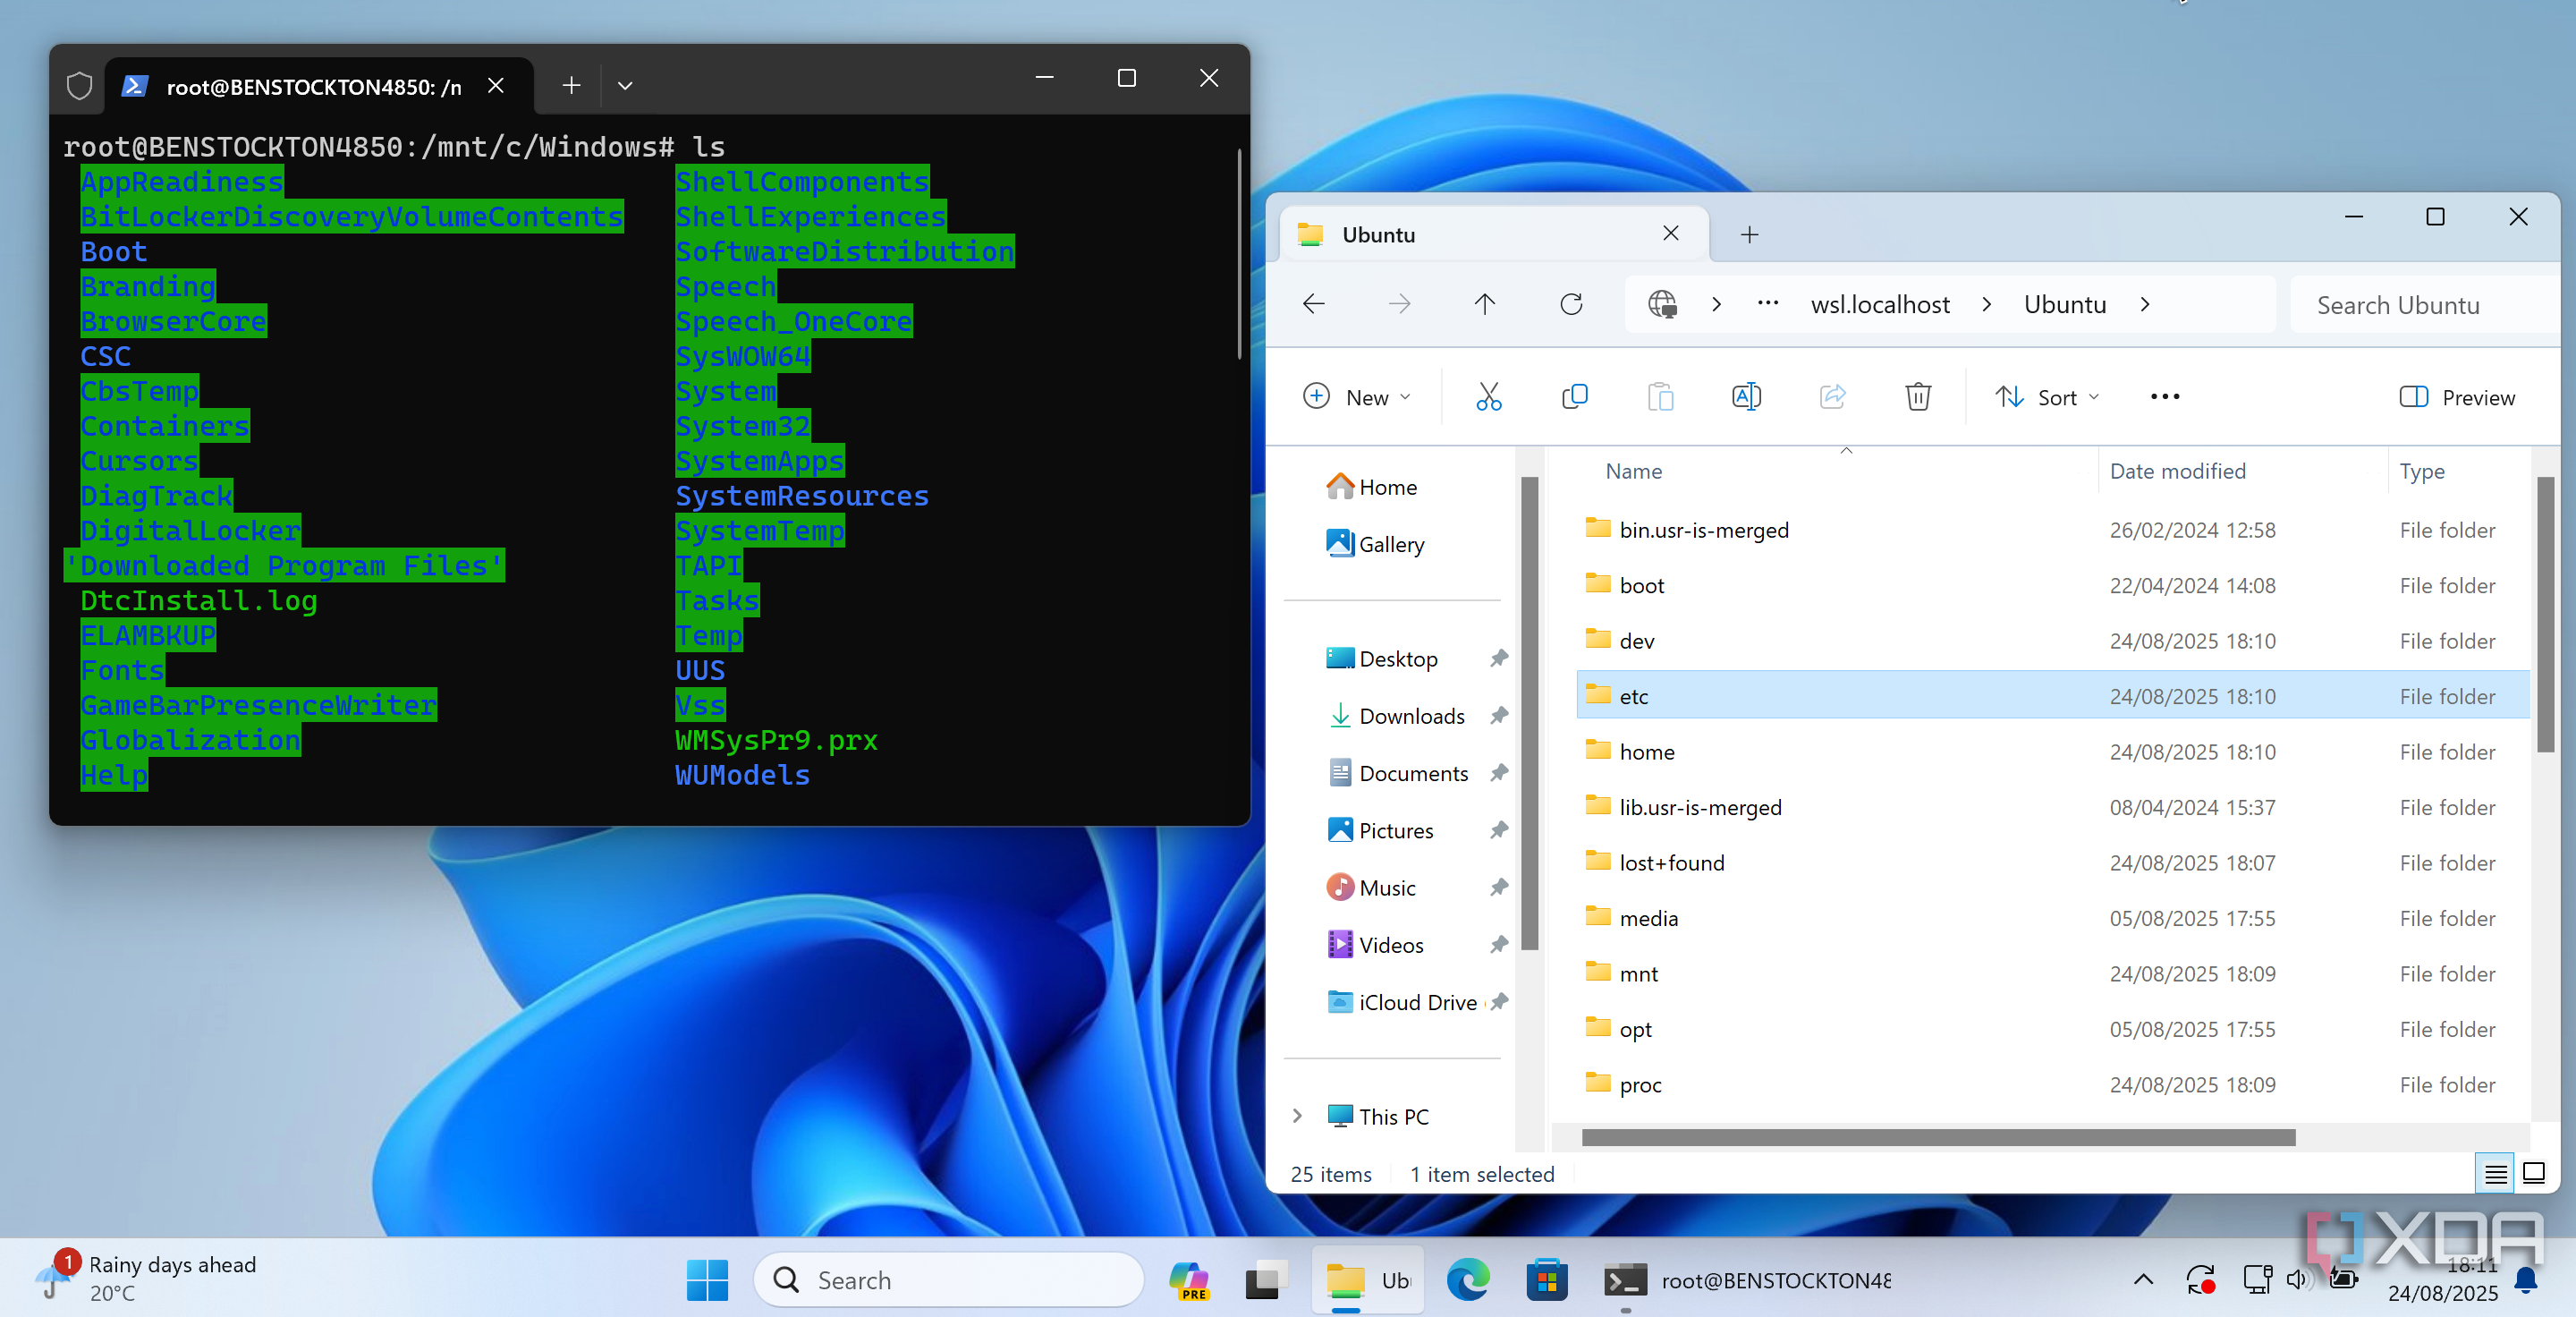Click the Search Ubuntu field

(2424, 304)
